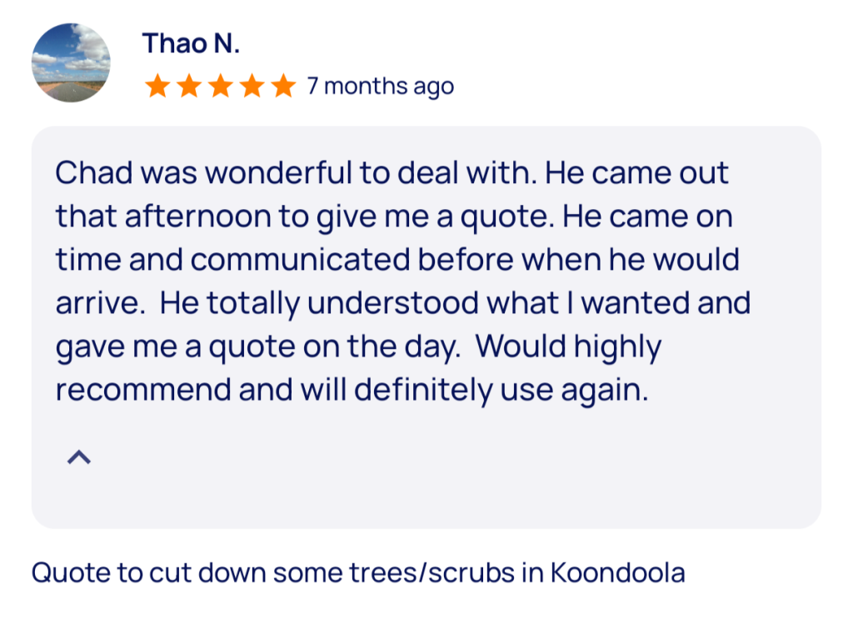Click the 'Would highly' text in the review
Screen dimensions: 853x628
[x=571, y=346]
